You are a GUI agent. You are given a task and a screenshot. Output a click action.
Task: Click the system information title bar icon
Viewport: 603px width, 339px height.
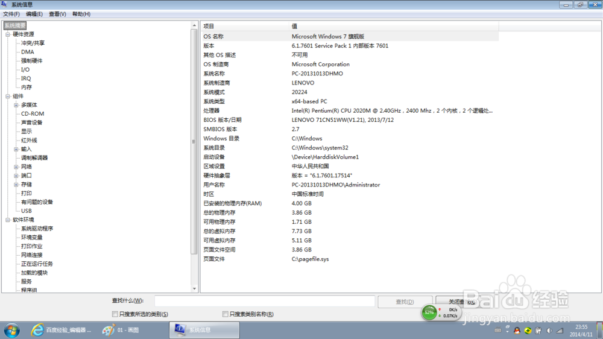[4, 4]
